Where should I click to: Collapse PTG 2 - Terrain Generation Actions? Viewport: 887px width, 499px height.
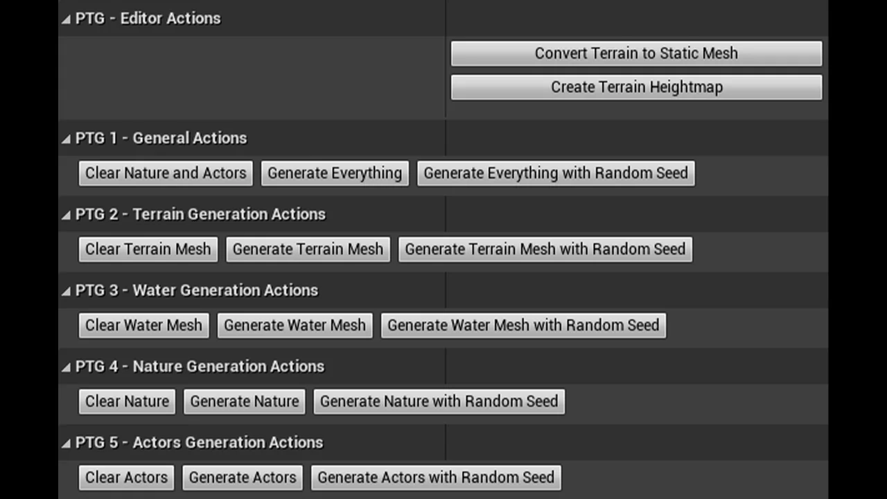tap(66, 216)
